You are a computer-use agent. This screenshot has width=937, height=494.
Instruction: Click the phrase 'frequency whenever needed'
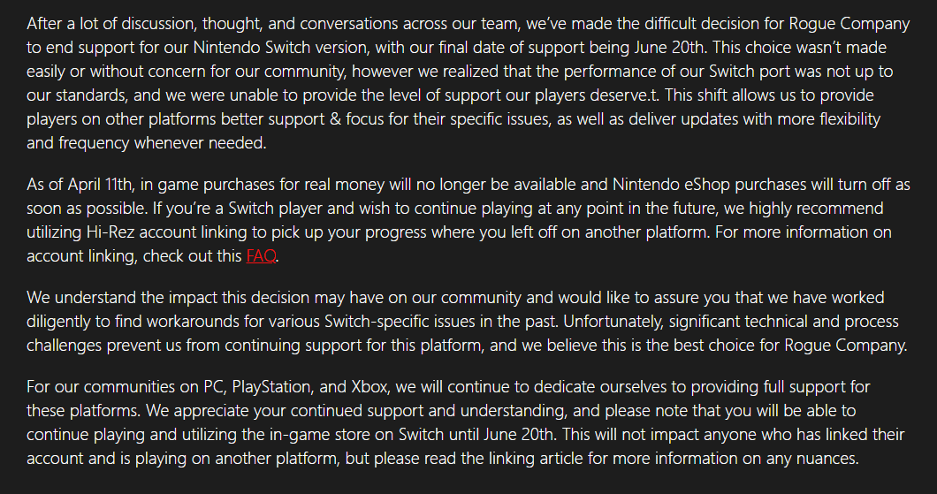click(162, 143)
